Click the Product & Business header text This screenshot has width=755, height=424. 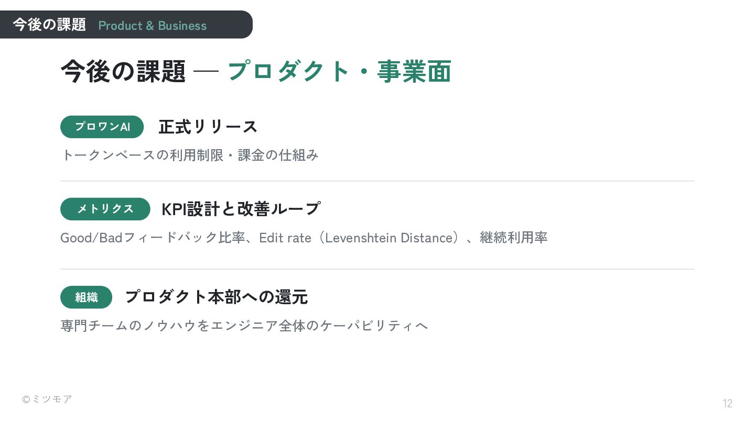(153, 26)
